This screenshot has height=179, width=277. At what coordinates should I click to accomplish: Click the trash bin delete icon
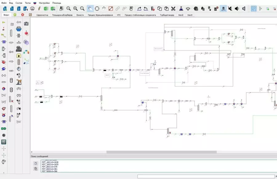(x=153, y=9)
